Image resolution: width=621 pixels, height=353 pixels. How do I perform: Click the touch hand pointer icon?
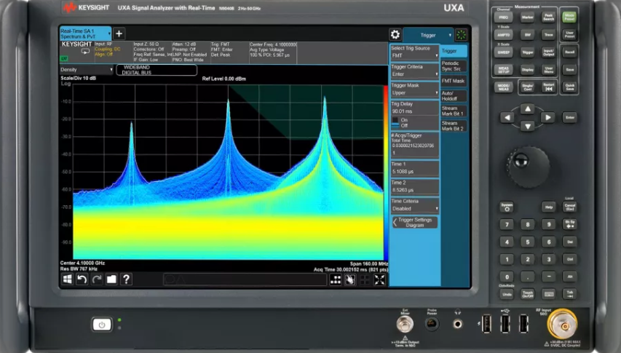[350, 279]
